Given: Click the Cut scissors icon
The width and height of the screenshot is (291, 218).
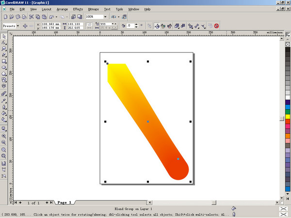Looking at the screenshot, I should pos(31,17).
